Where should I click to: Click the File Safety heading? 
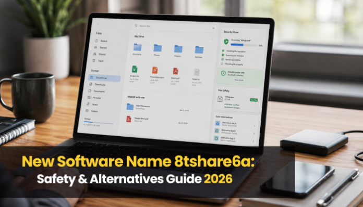pos(224,90)
